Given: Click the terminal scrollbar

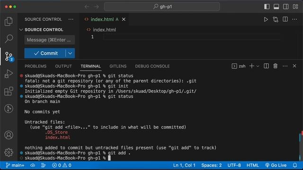Looking at the screenshot, I should pyautogui.click(x=301, y=145).
